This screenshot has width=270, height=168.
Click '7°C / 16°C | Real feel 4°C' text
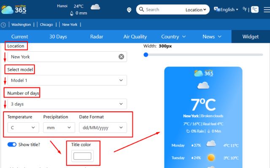[203, 124]
